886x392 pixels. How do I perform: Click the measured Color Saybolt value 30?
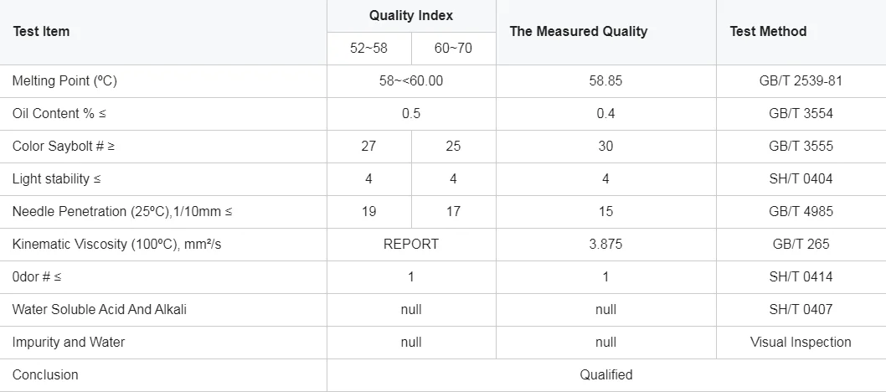[x=605, y=147]
